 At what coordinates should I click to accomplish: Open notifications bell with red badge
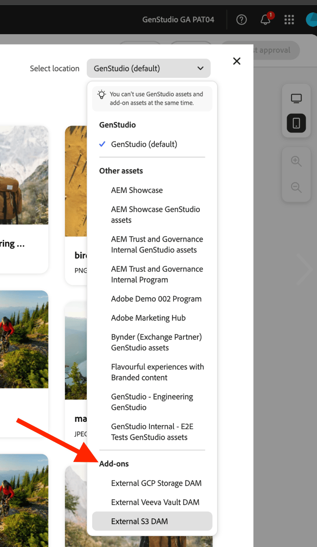(x=266, y=19)
